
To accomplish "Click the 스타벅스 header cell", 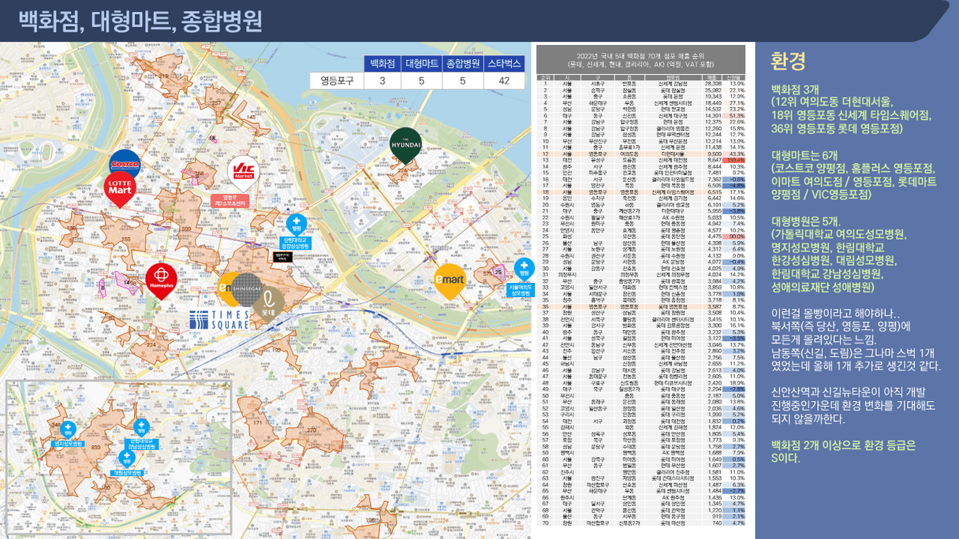I will click(x=503, y=64).
